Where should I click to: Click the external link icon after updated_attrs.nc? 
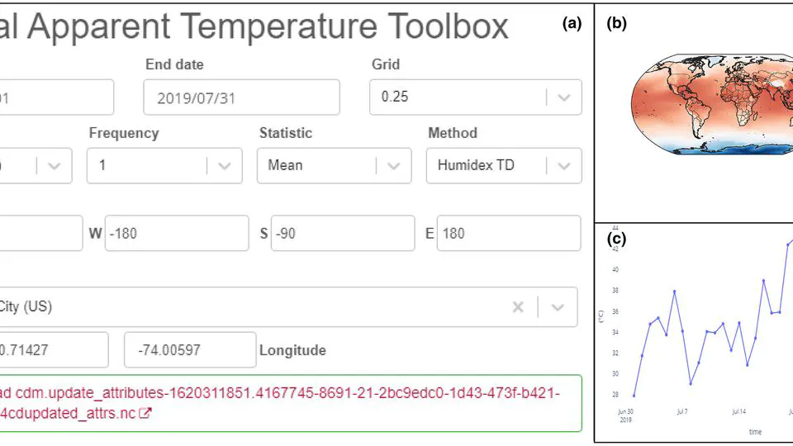point(145,414)
